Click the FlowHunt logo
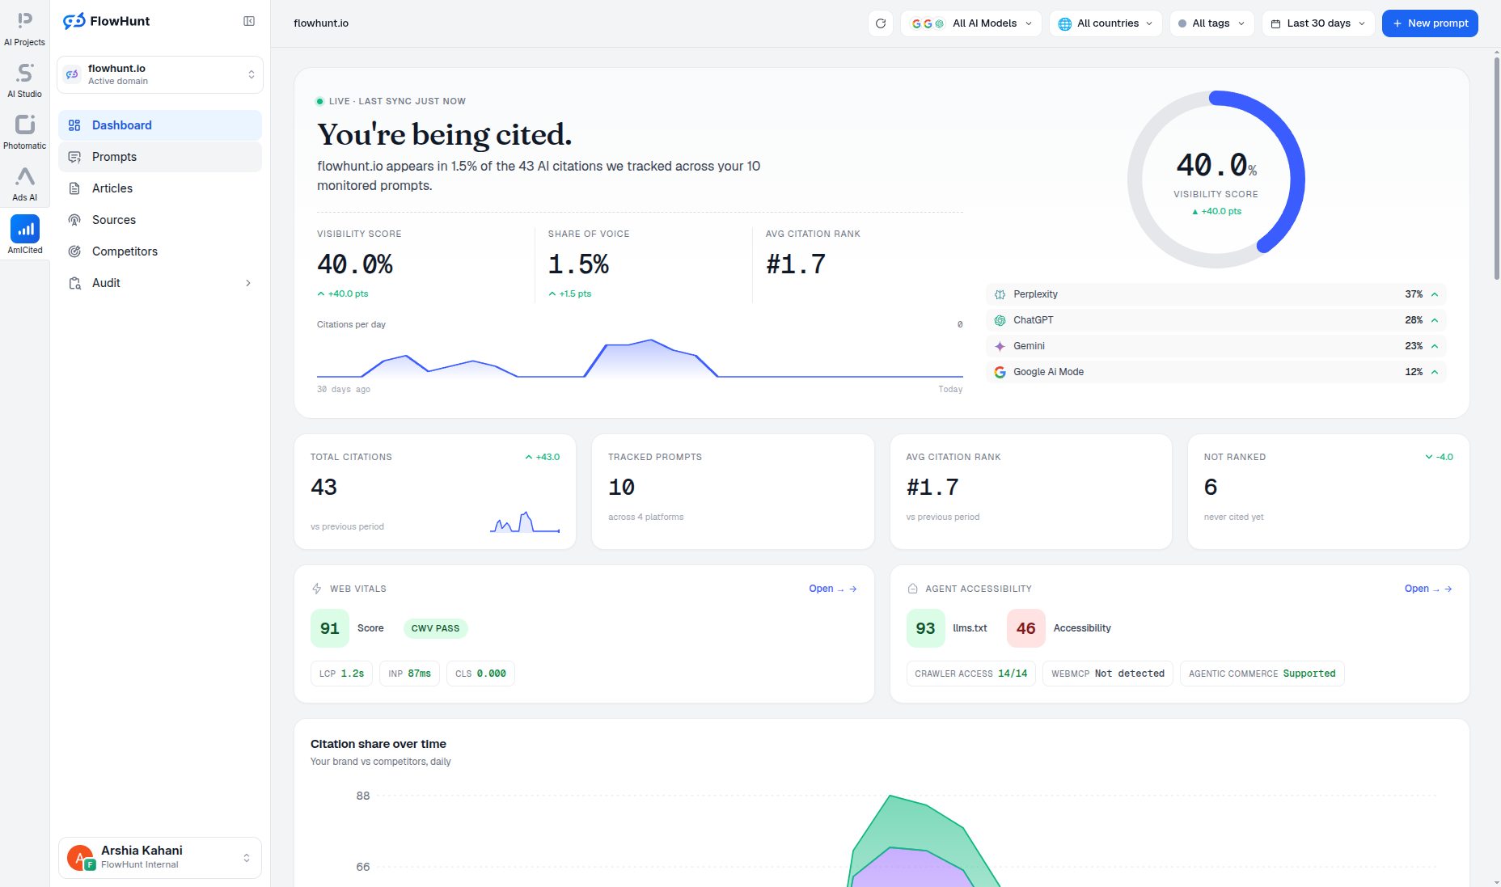This screenshot has height=887, width=1501. click(x=107, y=21)
